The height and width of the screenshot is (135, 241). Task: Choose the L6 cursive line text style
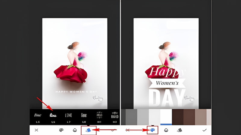click(53, 117)
